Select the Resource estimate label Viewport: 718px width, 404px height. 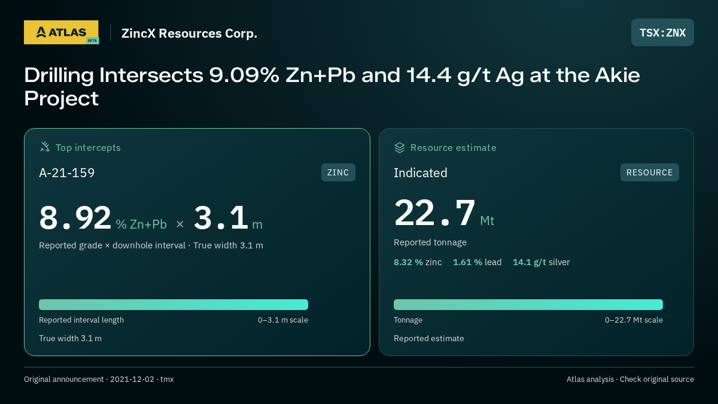pyautogui.click(x=454, y=147)
